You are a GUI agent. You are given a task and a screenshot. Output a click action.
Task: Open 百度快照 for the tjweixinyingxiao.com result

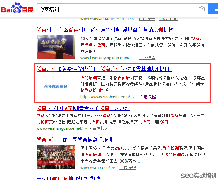point(147,58)
